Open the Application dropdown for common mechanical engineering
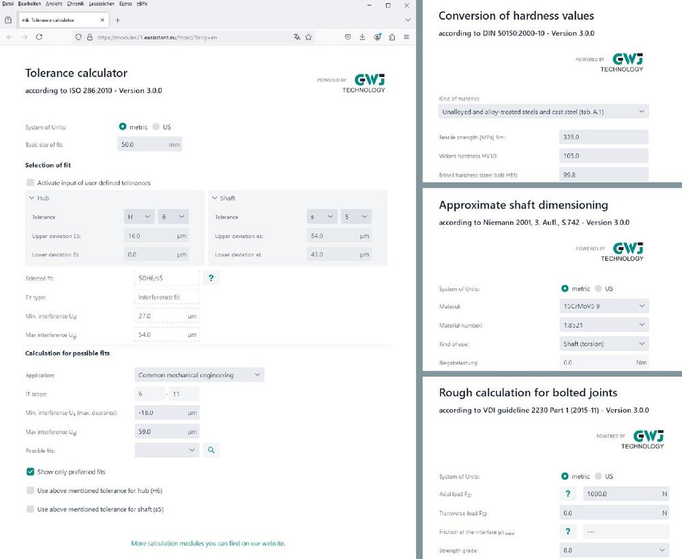Viewport: 682px width, 559px height. click(x=199, y=375)
